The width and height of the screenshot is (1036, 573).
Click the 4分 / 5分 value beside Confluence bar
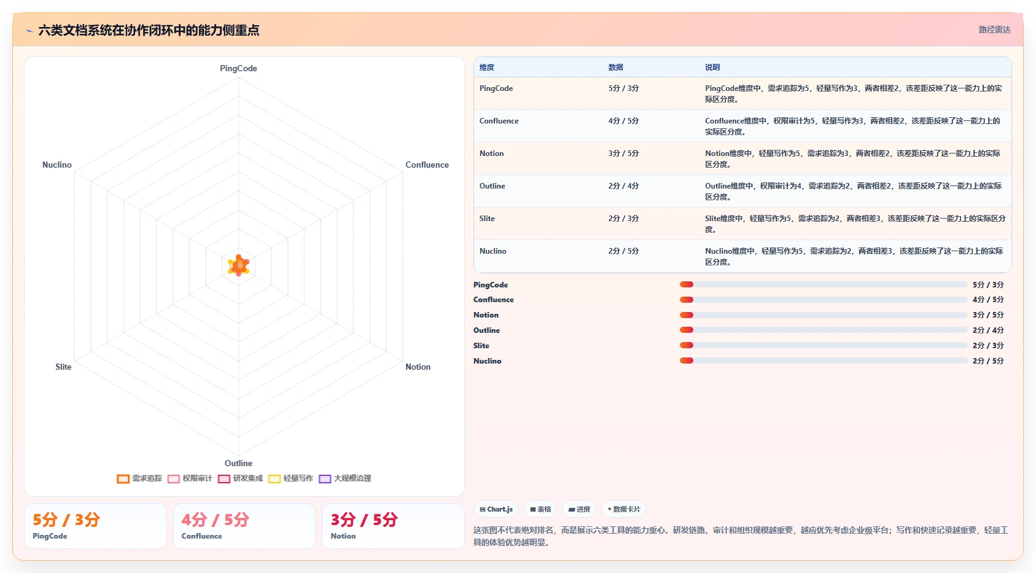tap(988, 300)
